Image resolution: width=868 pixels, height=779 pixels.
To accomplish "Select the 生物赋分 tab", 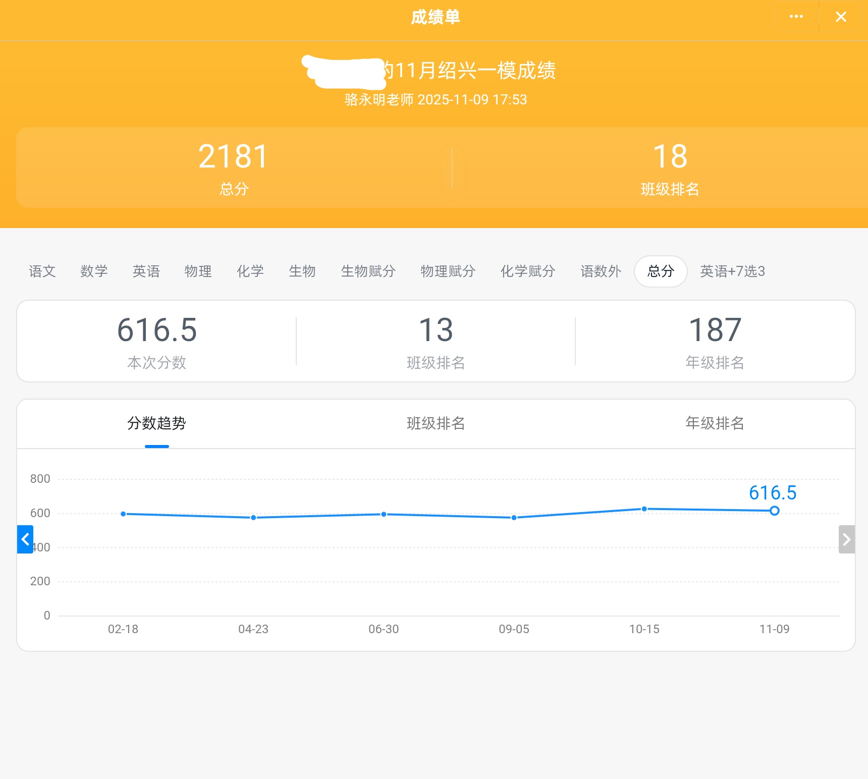I will (368, 271).
